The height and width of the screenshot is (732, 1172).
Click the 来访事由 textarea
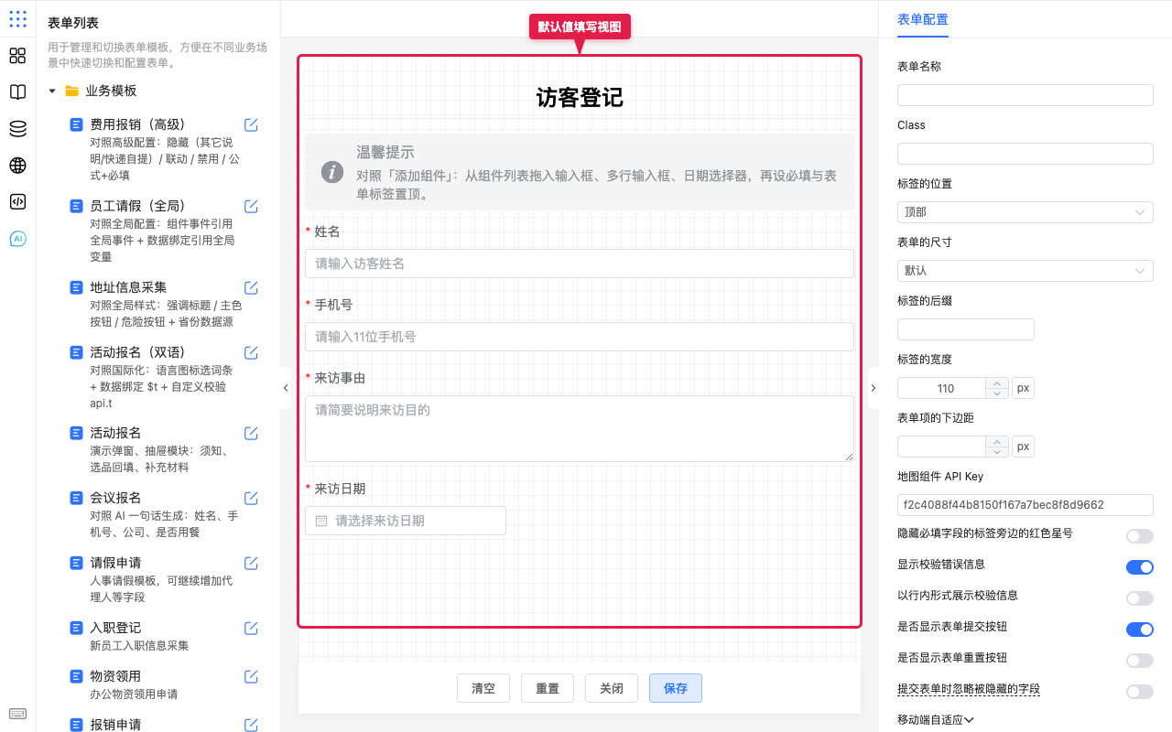[x=580, y=428]
